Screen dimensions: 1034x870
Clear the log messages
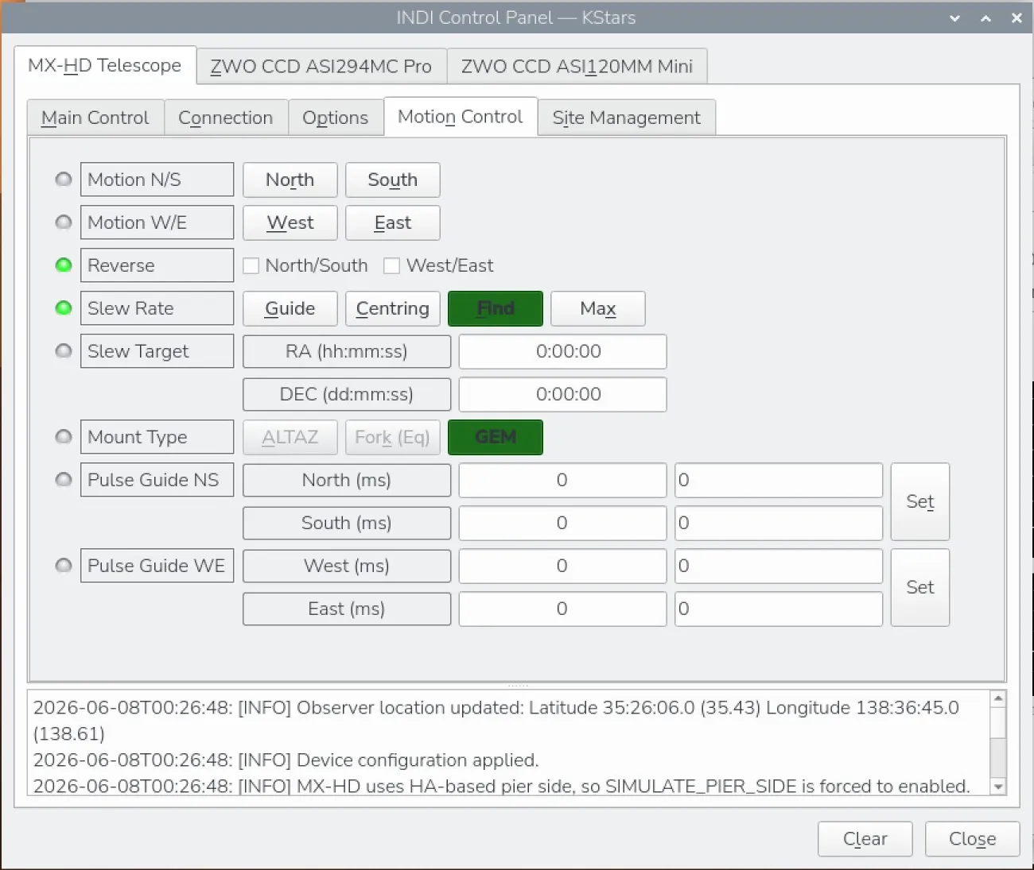click(865, 839)
